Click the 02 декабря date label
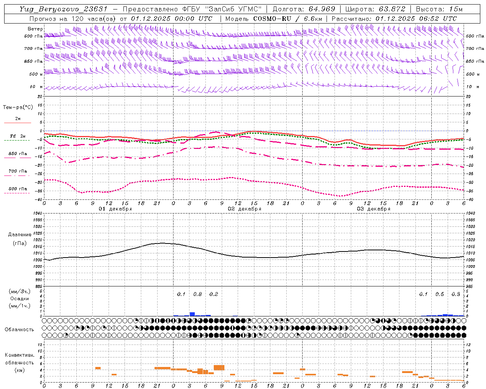Image resolution: width=486 pixels, height=389 pixels. (x=245, y=209)
